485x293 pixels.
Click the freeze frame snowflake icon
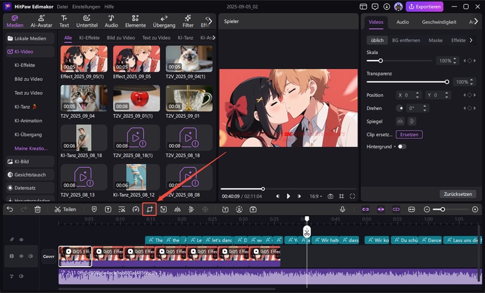[x=205, y=210]
